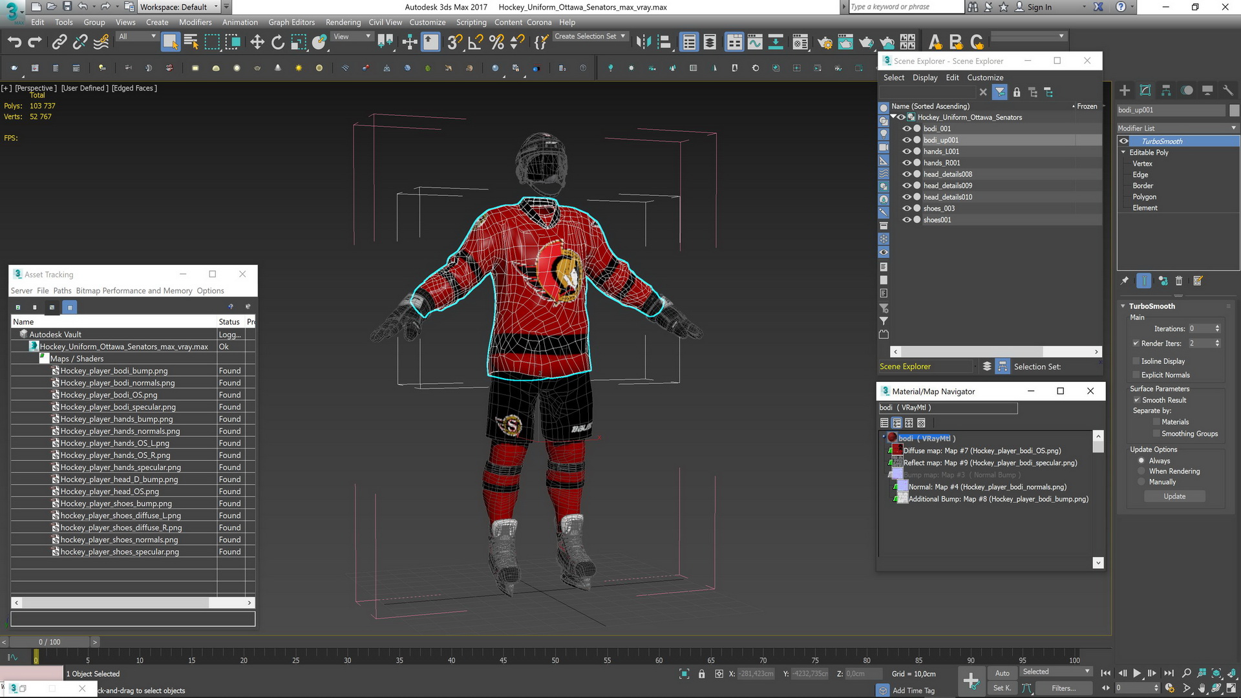Screen dimensions: 1241x698
Task: Toggle TurboSmooth modifier eye icon
Action: coord(1124,141)
